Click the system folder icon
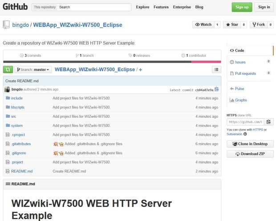 8,125
